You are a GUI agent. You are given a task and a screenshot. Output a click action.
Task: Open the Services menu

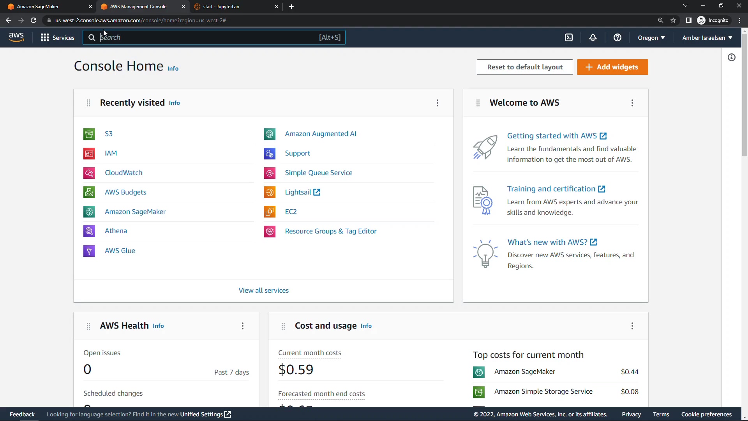point(57,38)
